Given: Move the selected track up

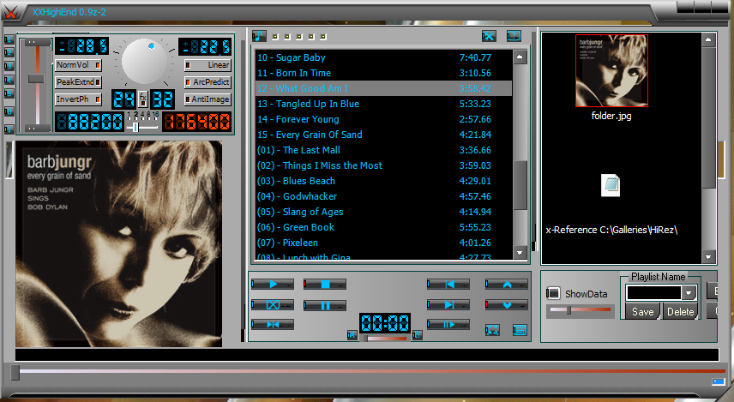Looking at the screenshot, I should pyautogui.click(x=507, y=284).
